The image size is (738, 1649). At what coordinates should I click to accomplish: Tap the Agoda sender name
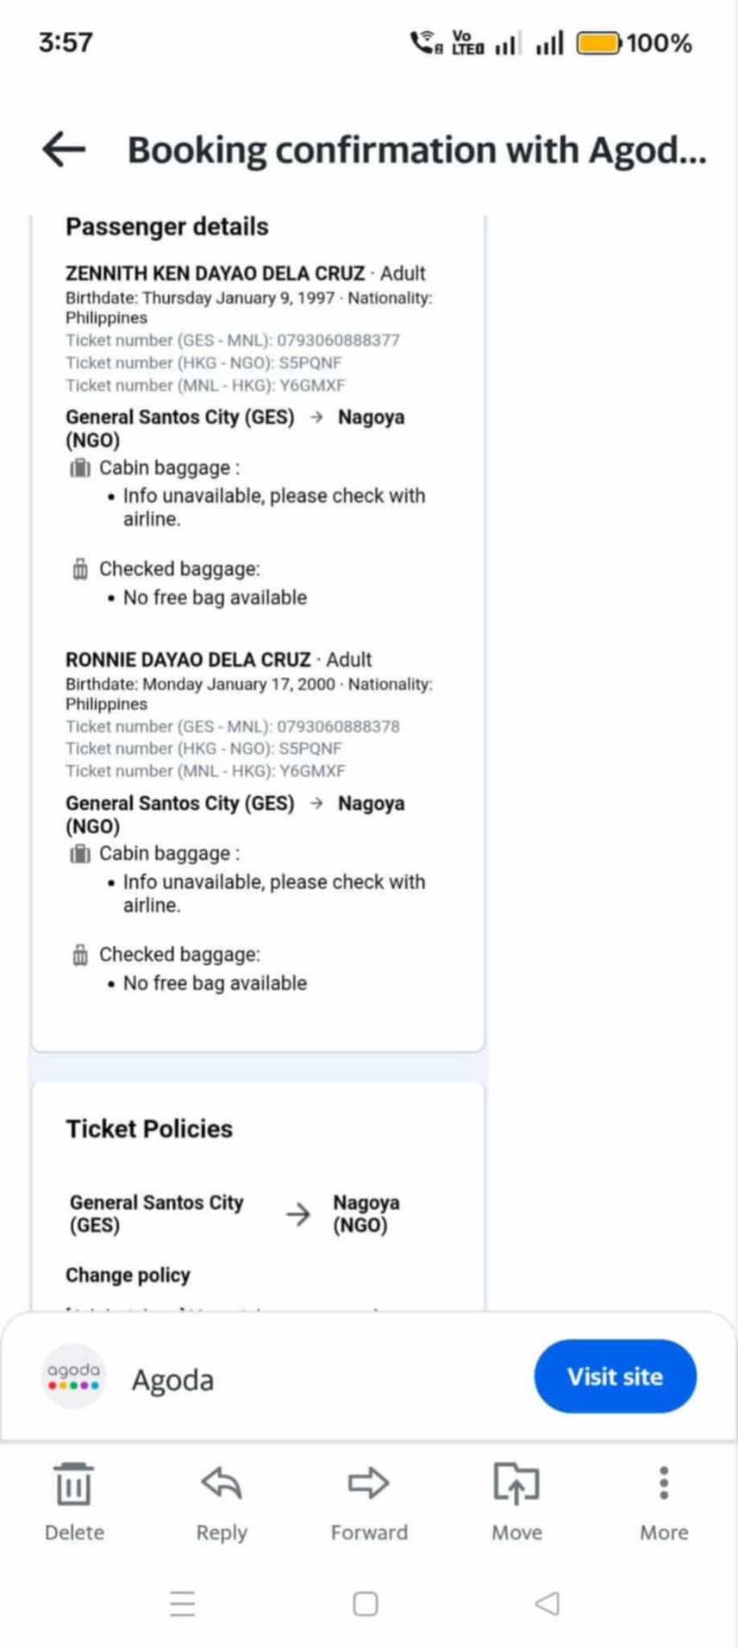click(172, 1380)
